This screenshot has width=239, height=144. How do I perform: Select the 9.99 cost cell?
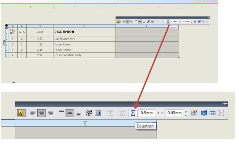coord(40,55)
